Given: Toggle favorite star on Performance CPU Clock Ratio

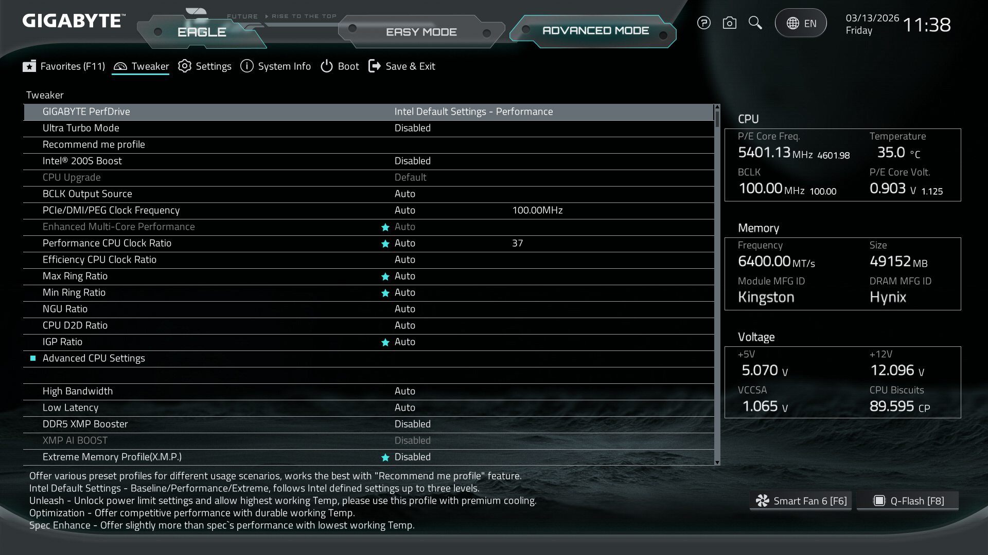Looking at the screenshot, I should tap(385, 244).
